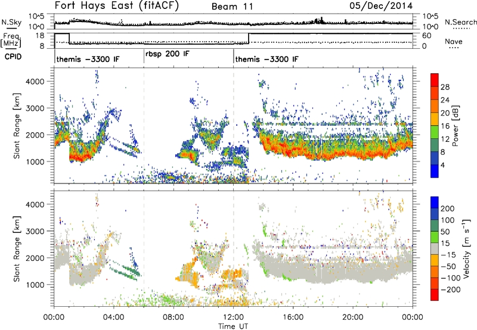This screenshot has height=330, width=477.
Task: Click the 'Nave' legend label
Action: [x=454, y=41]
